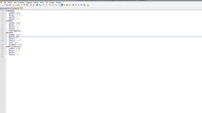Toggle the highlighted Indent Guide icon
Viewport: 202px width, 113px height.
pos(62,5)
